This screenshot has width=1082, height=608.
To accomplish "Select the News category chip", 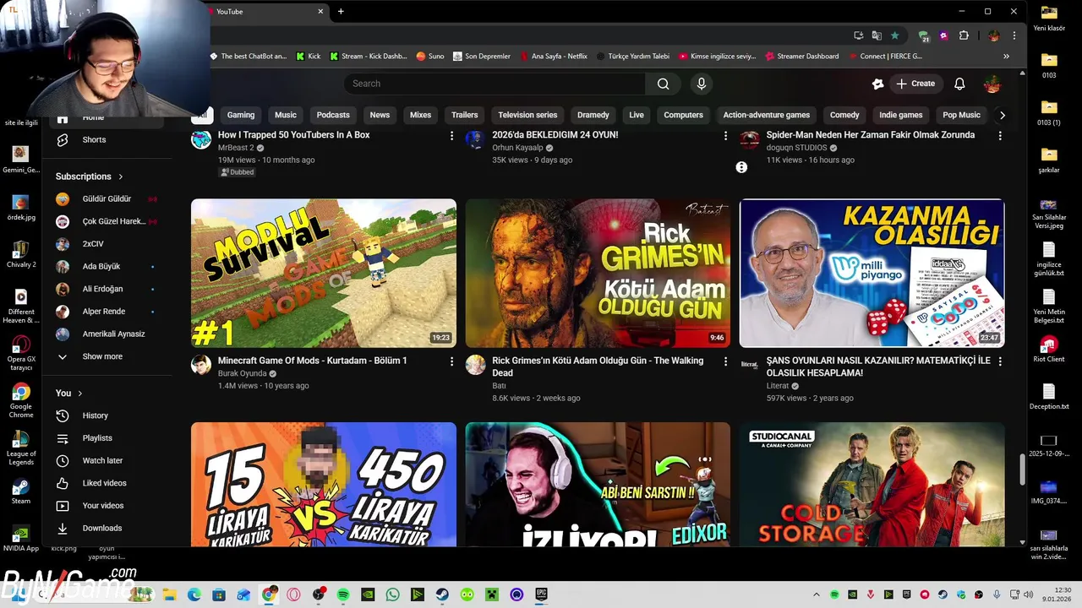I will pyautogui.click(x=380, y=115).
